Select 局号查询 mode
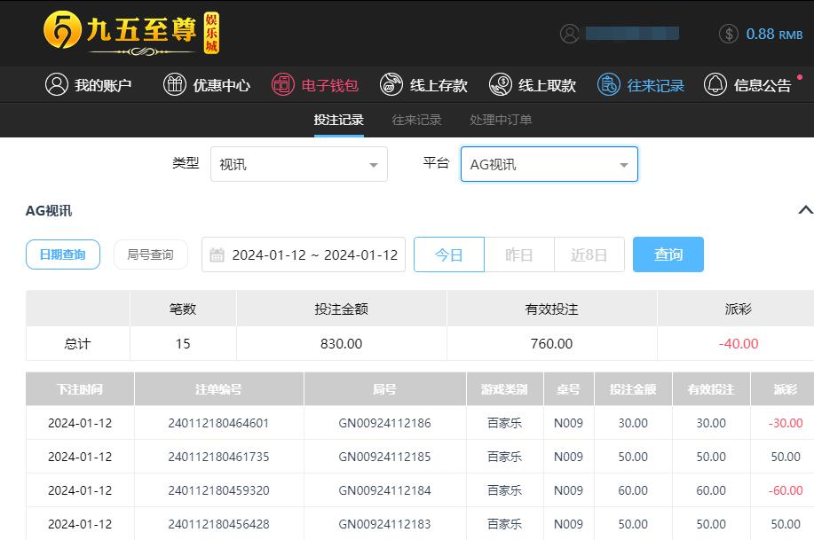 pyautogui.click(x=151, y=254)
